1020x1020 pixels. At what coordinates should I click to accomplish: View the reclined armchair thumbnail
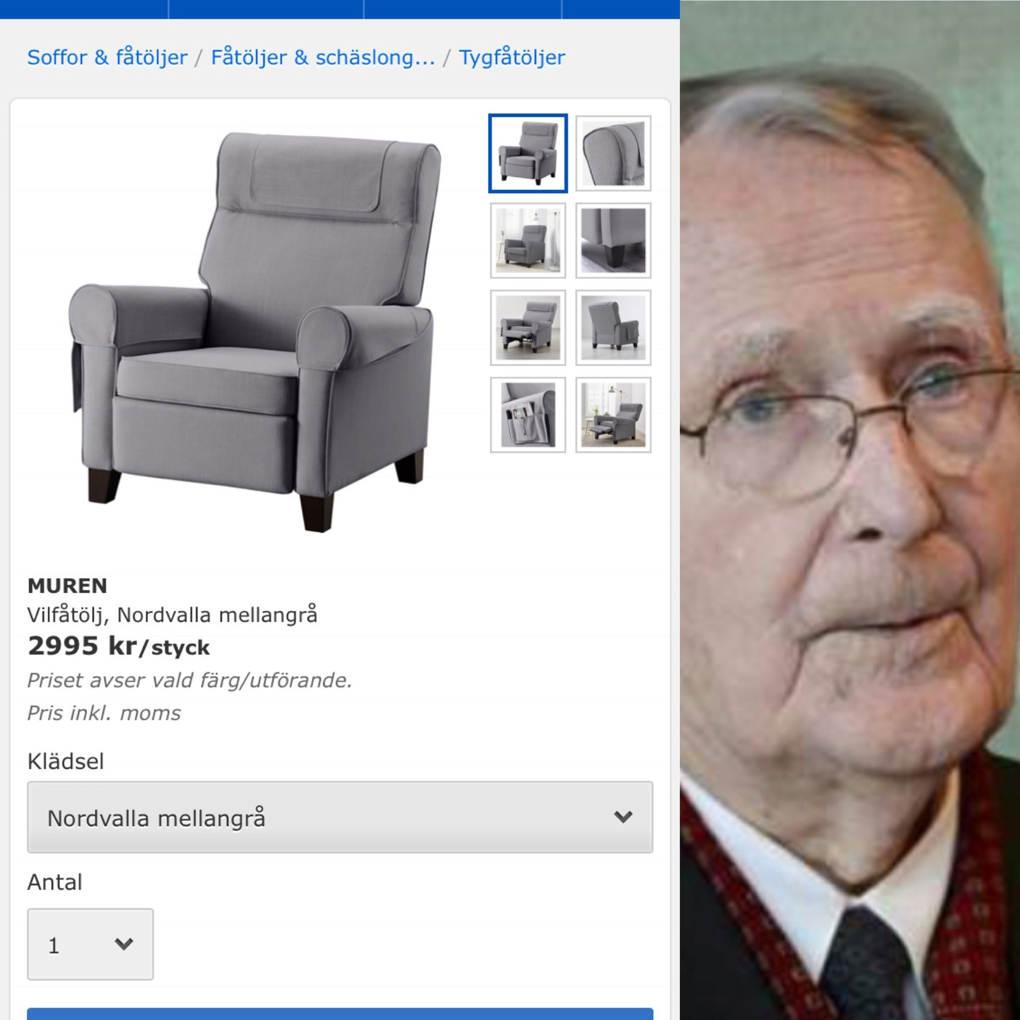point(528,328)
